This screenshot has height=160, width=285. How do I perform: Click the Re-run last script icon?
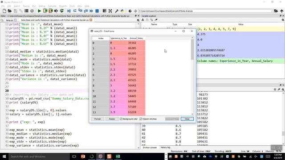tap(62, 11)
